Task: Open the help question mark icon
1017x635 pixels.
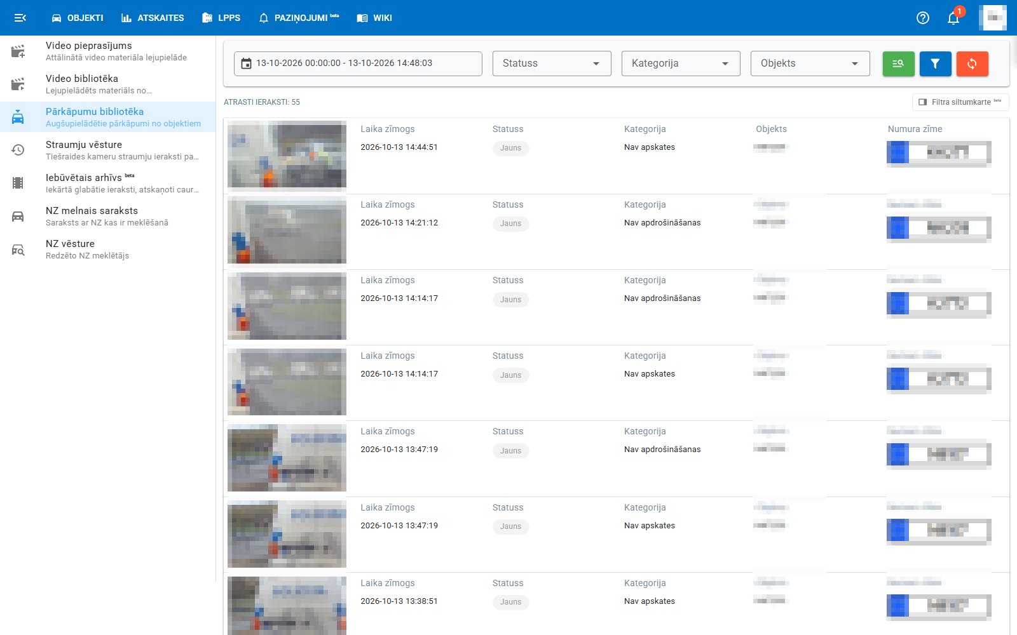Action: coord(923,18)
